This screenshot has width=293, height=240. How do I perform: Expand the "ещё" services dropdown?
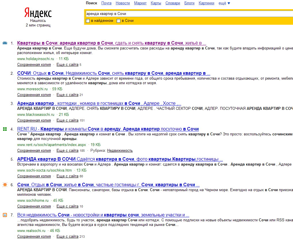(x=224, y=3)
